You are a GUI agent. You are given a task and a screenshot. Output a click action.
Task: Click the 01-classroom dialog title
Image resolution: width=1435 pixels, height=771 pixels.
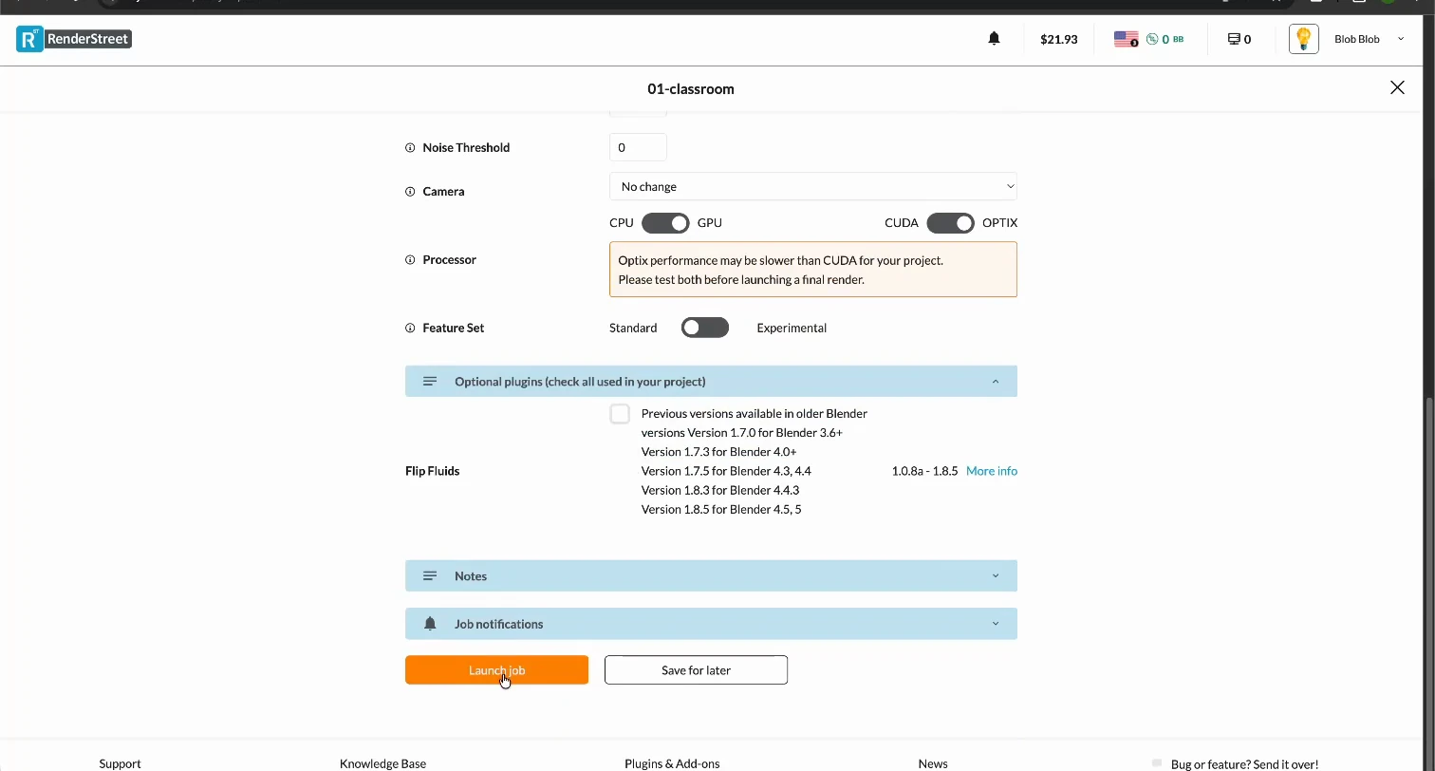coord(691,88)
